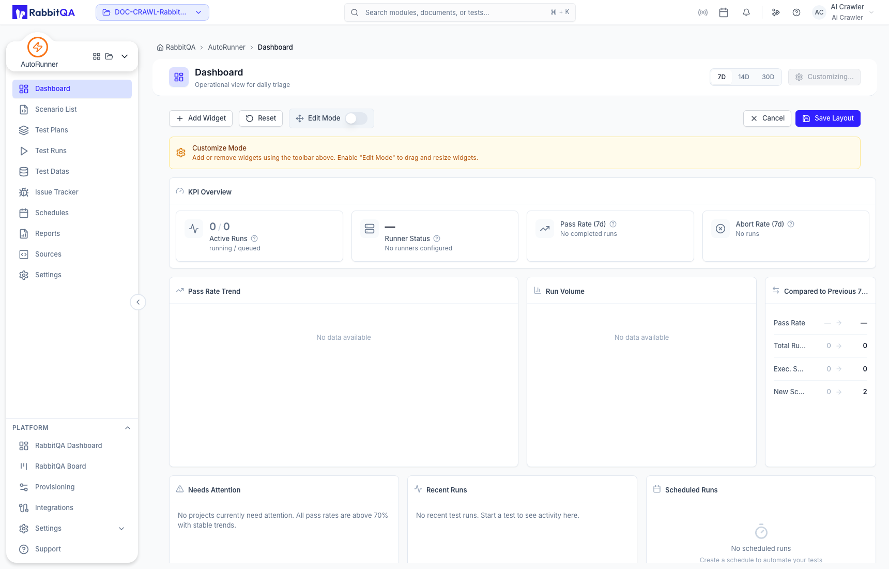Screen dimensions: 889x569
Task: Click the Runner Status info icon
Action: click(x=437, y=238)
